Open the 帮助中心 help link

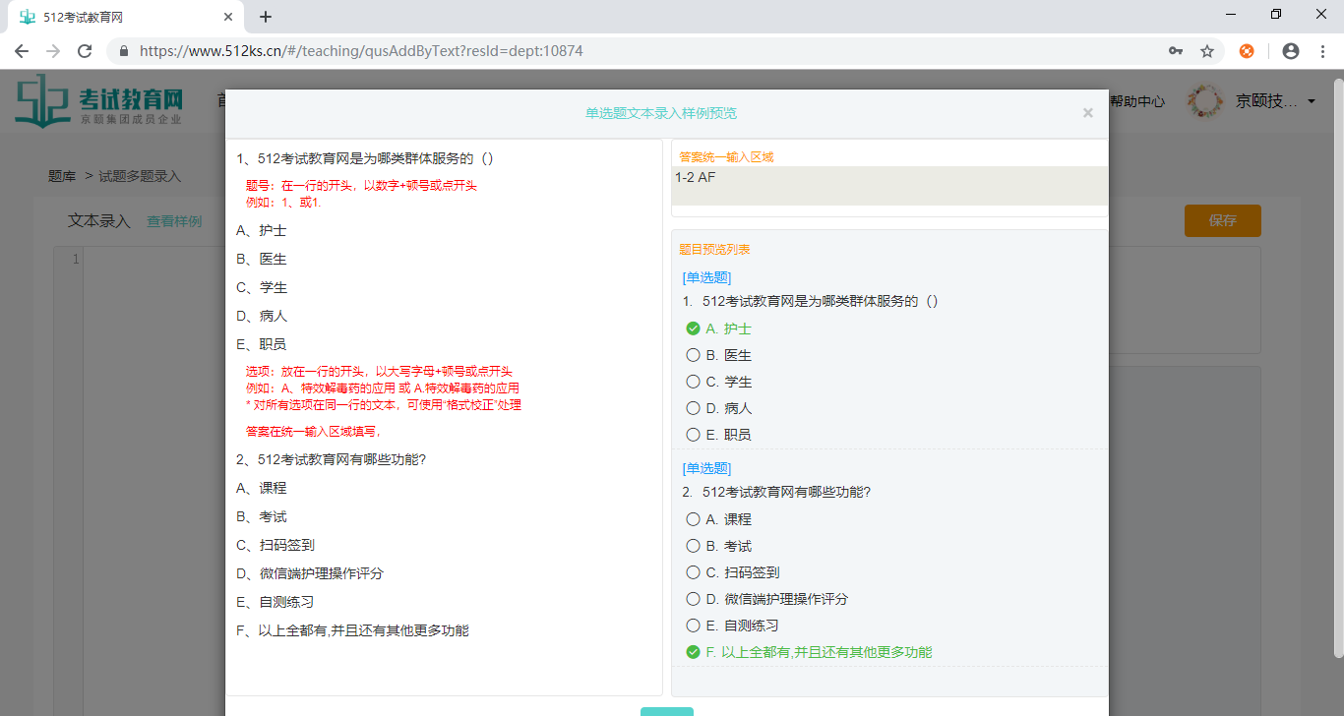tap(1136, 101)
